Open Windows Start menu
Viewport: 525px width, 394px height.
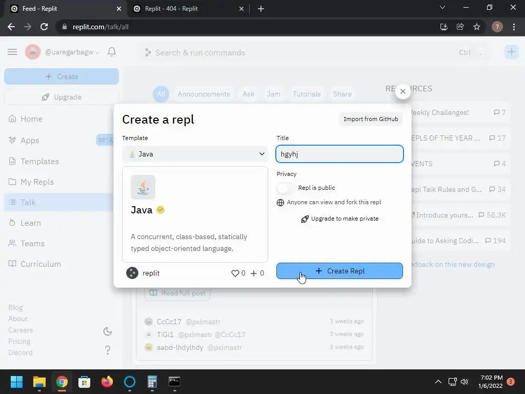(x=16, y=382)
